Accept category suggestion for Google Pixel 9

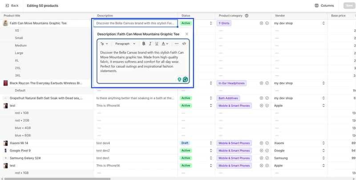(267, 151)
